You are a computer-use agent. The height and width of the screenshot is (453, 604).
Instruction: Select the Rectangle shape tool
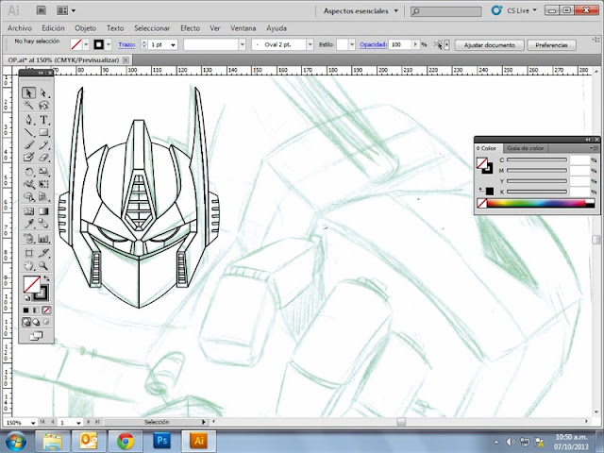[44, 133]
